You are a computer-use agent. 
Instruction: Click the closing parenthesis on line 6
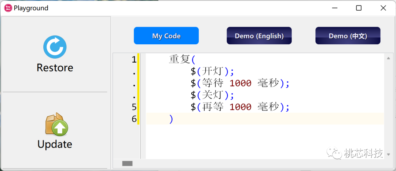(x=171, y=119)
